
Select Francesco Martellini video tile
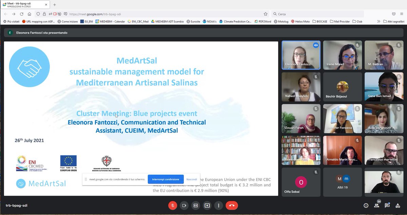pyautogui.click(x=384, y=150)
